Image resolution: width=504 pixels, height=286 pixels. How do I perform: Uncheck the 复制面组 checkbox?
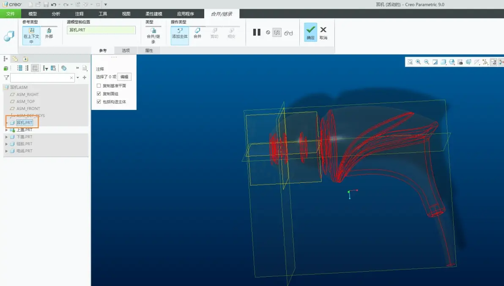click(x=99, y=93)
